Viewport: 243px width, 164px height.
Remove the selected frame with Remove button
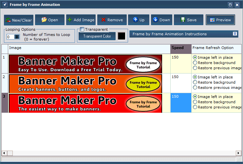click(x=112, y=20)
